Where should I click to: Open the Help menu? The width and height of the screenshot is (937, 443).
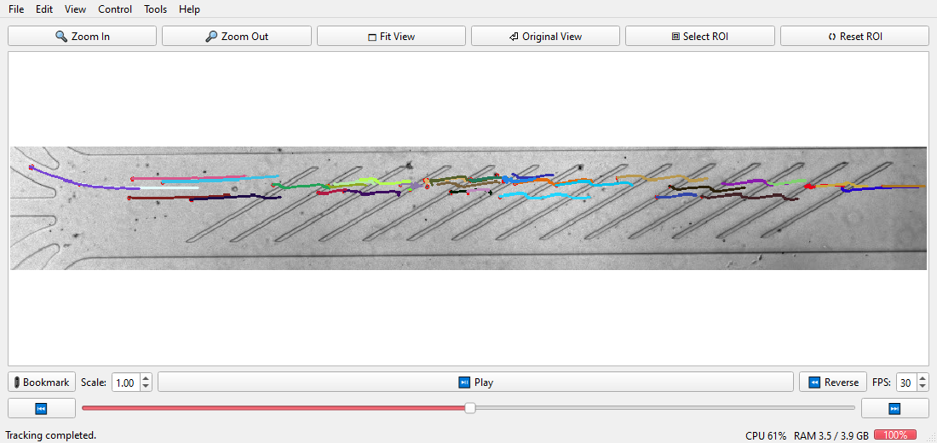(x=189, y=9)
